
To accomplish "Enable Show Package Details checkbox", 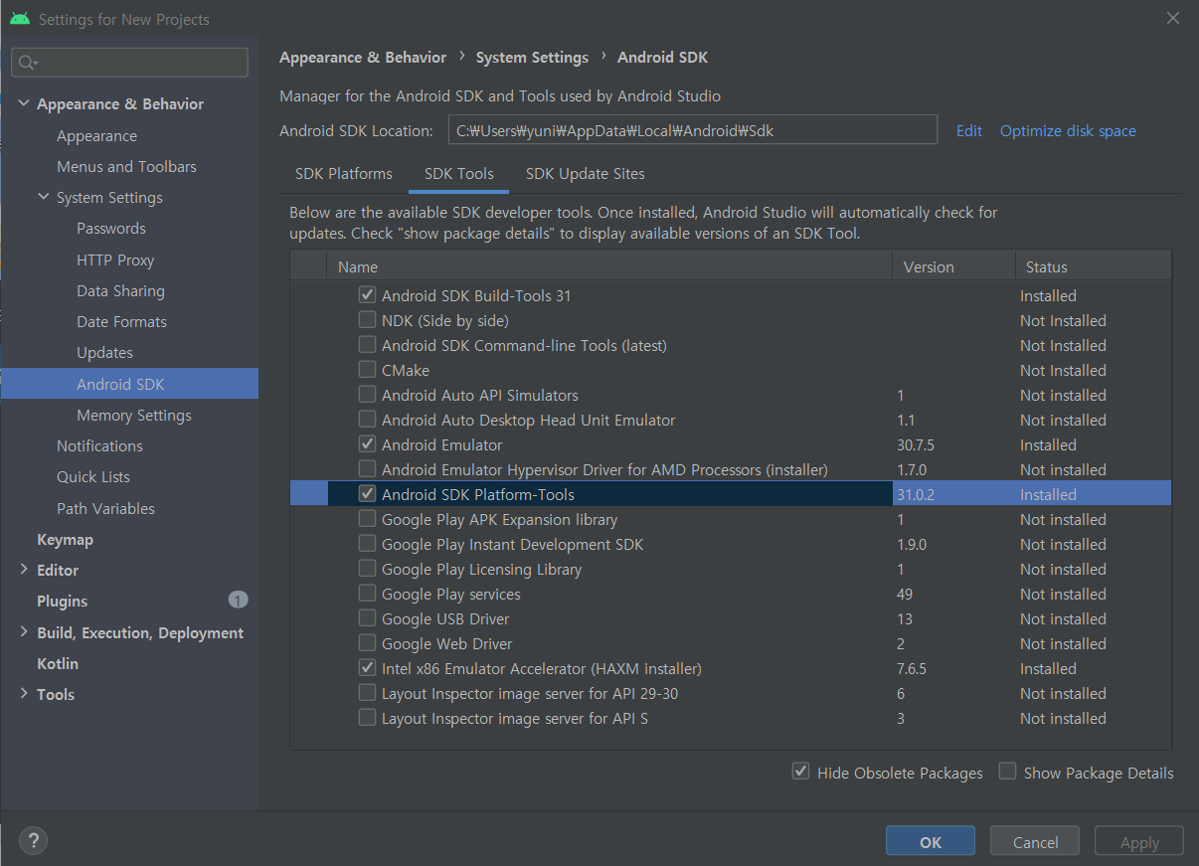I will [x=1007, y=772].
